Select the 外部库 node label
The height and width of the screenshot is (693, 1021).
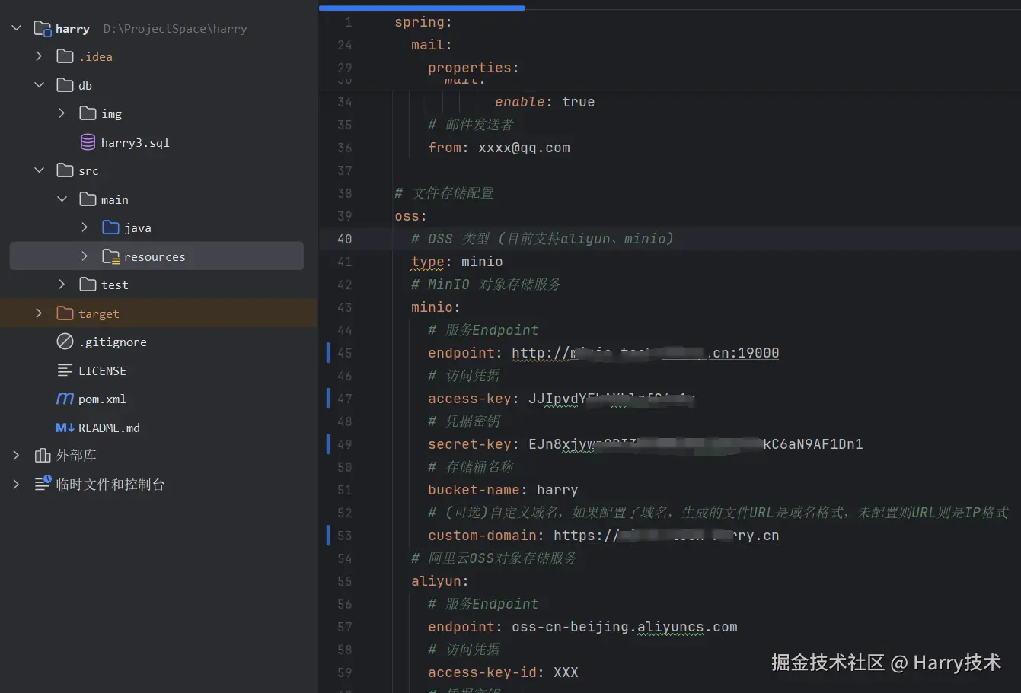pos(76,456)
